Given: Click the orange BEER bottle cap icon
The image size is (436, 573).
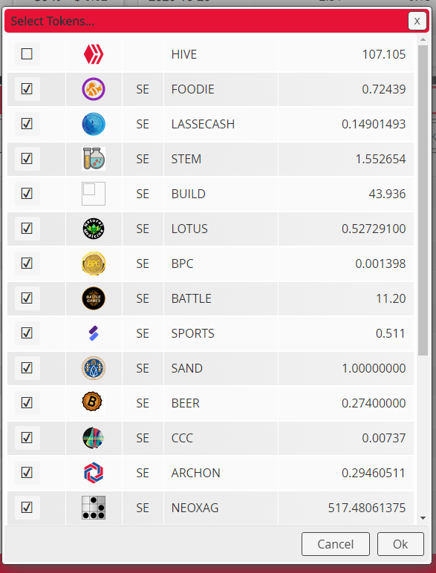Looking at the screenshot, I should coord(94,403).
